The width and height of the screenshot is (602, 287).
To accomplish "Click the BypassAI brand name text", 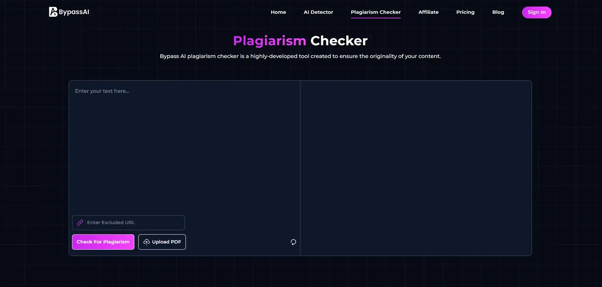I will (x=74, y=12).
